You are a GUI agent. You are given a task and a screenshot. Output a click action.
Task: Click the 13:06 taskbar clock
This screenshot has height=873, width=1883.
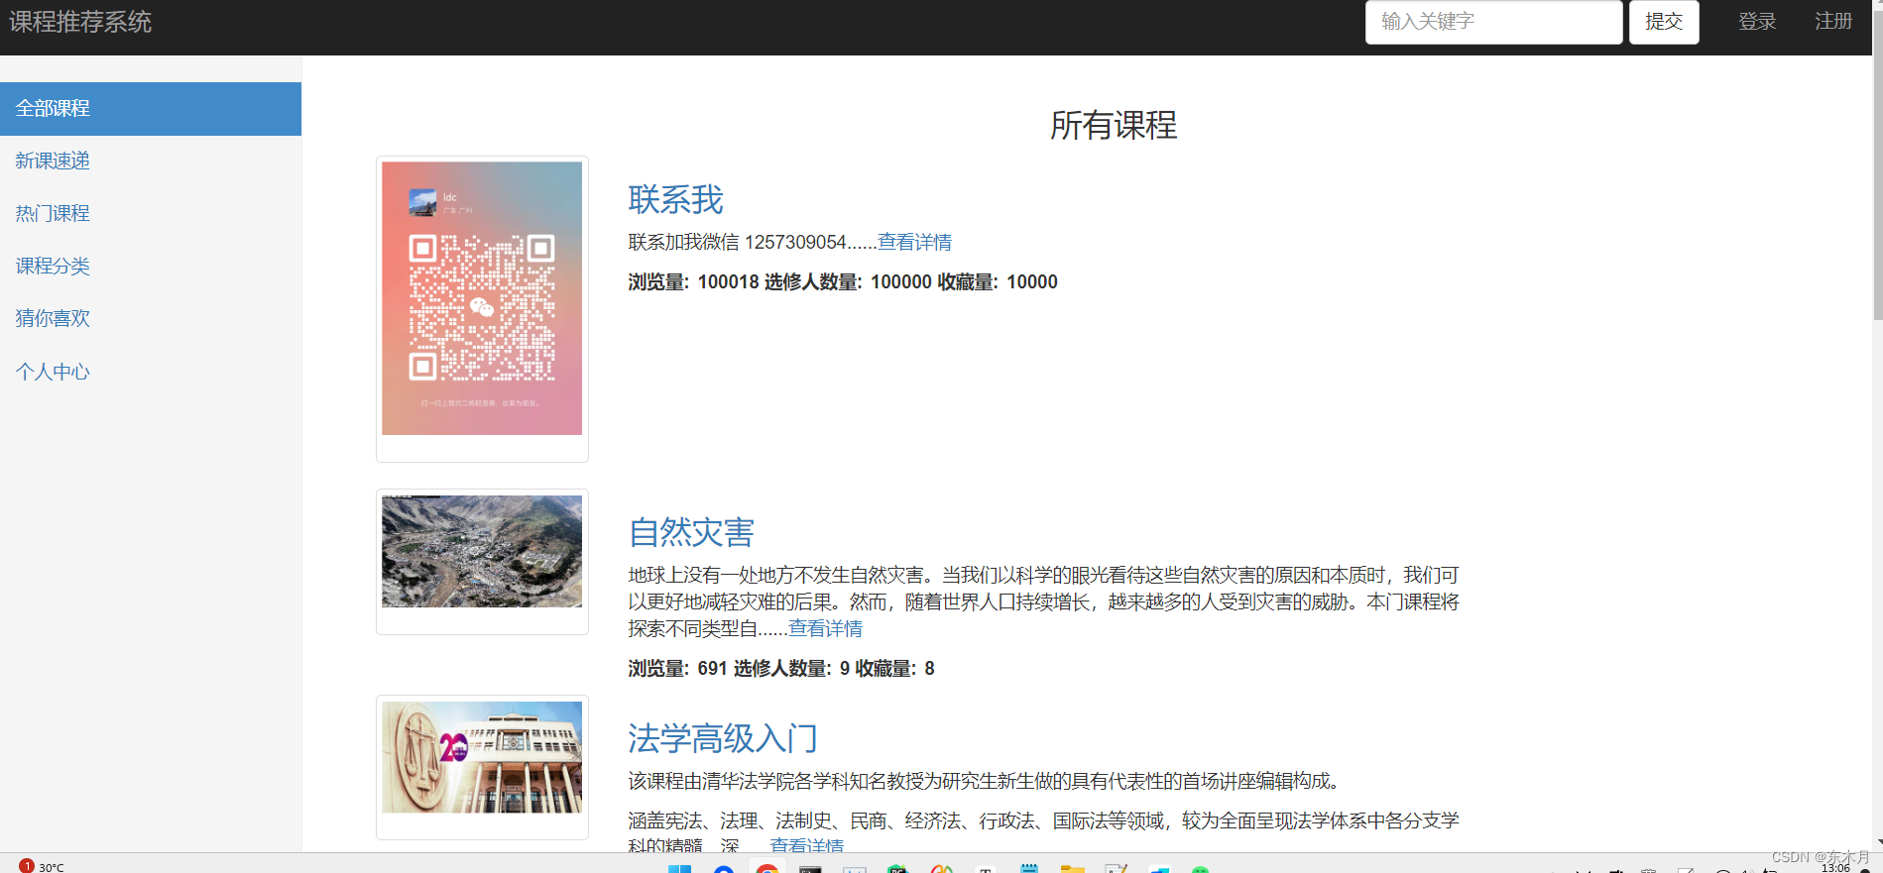coord(1835,867)
